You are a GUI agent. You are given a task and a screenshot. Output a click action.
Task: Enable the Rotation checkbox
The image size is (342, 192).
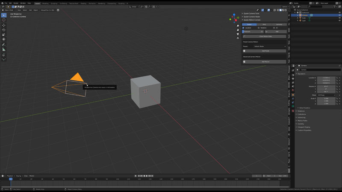259,28
